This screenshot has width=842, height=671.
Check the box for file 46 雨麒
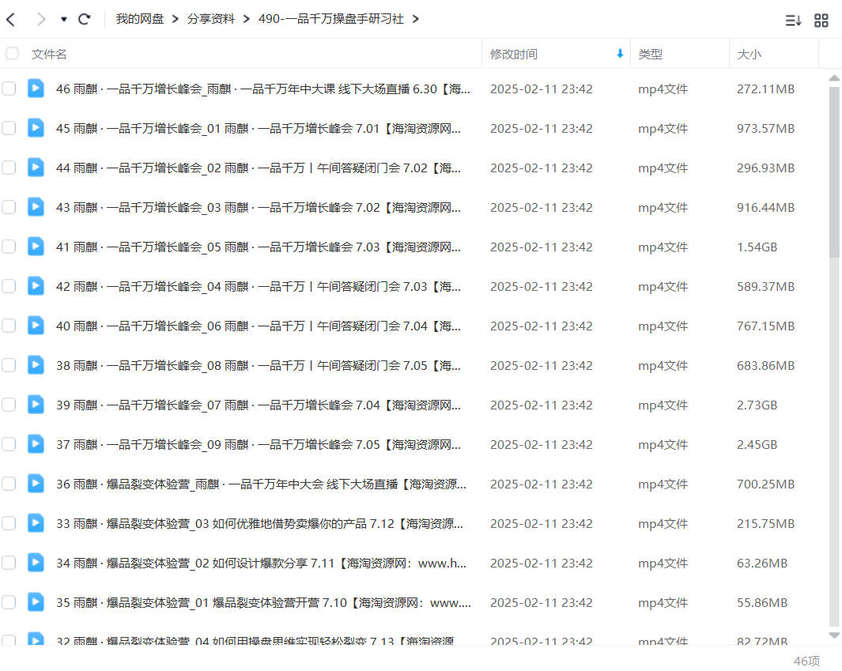click(9, 89)
